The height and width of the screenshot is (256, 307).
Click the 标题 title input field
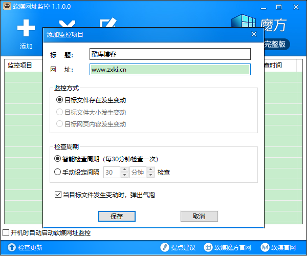pyautogui.click(x=169, y=54)
